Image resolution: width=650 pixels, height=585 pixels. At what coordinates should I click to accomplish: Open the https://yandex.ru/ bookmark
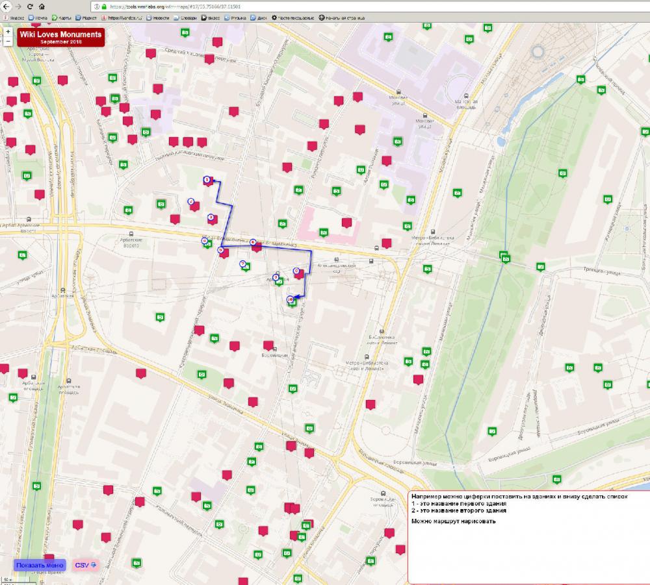click(x=122, y=18)
